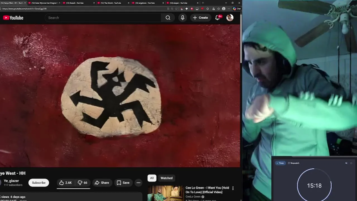
Task: Close the Sister Wynona Carr Dragnet tab
Action: (x=59, y=3)
